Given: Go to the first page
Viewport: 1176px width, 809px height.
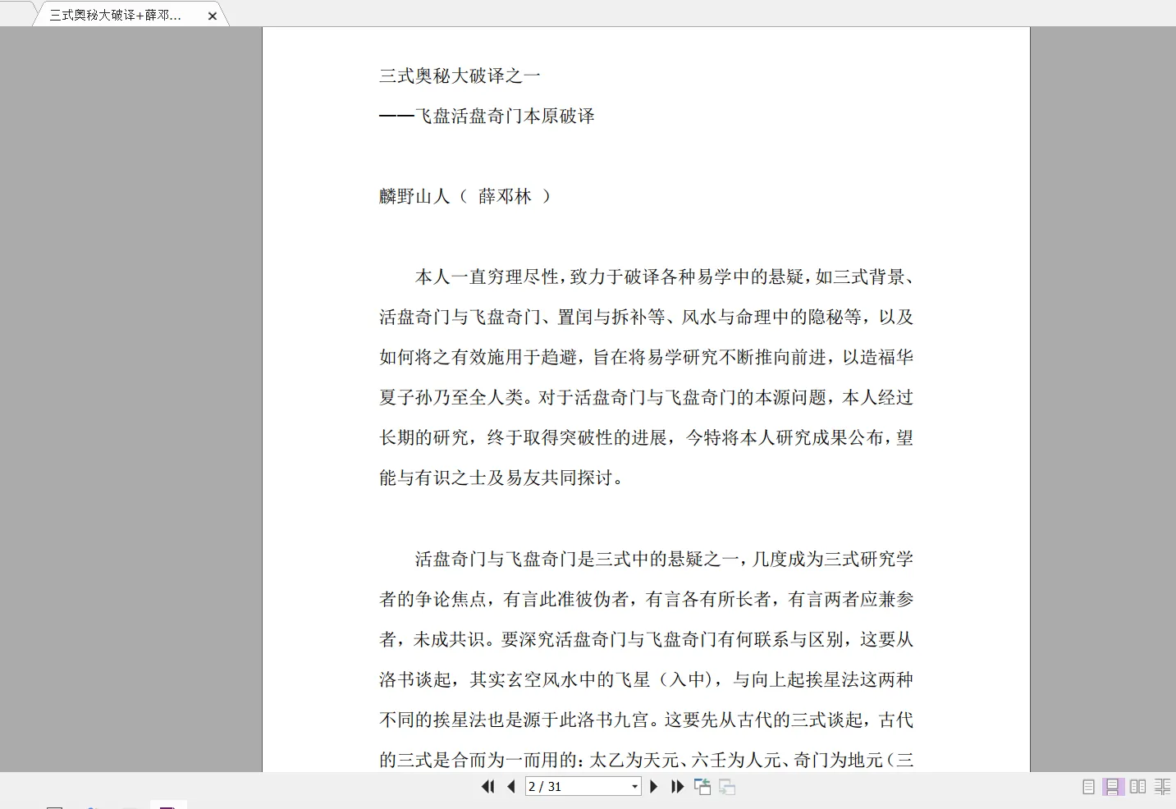Looking at the screenshot, I should click(x=487, y=787).
